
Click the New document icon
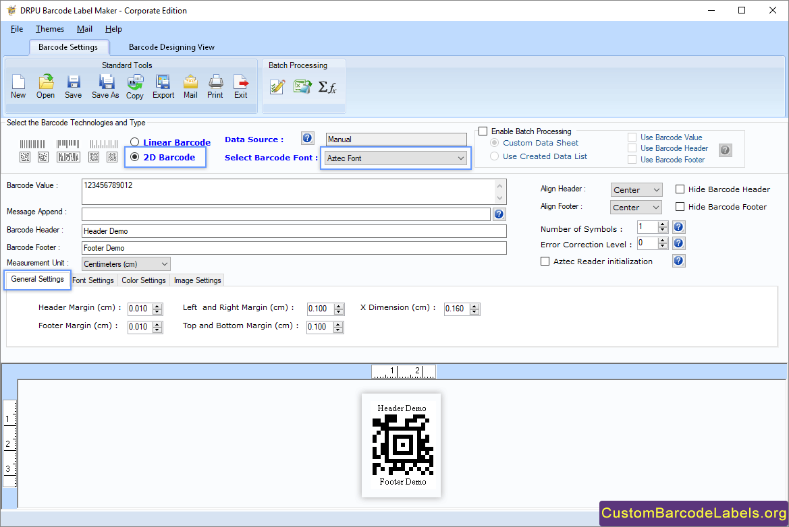pyautogui.click(x=18, y=87)
